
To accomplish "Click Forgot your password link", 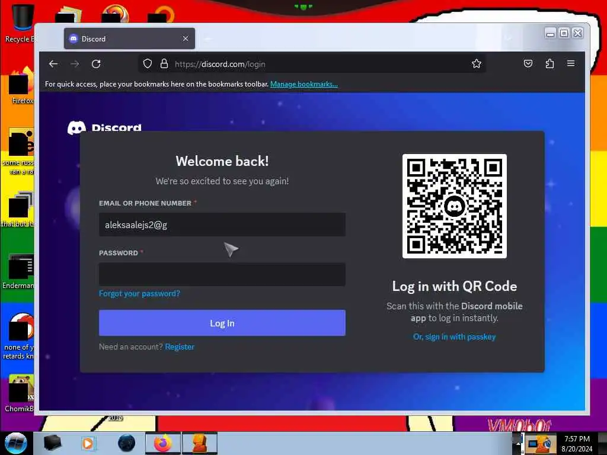I will pyautogui.click(x=139, y=293).
